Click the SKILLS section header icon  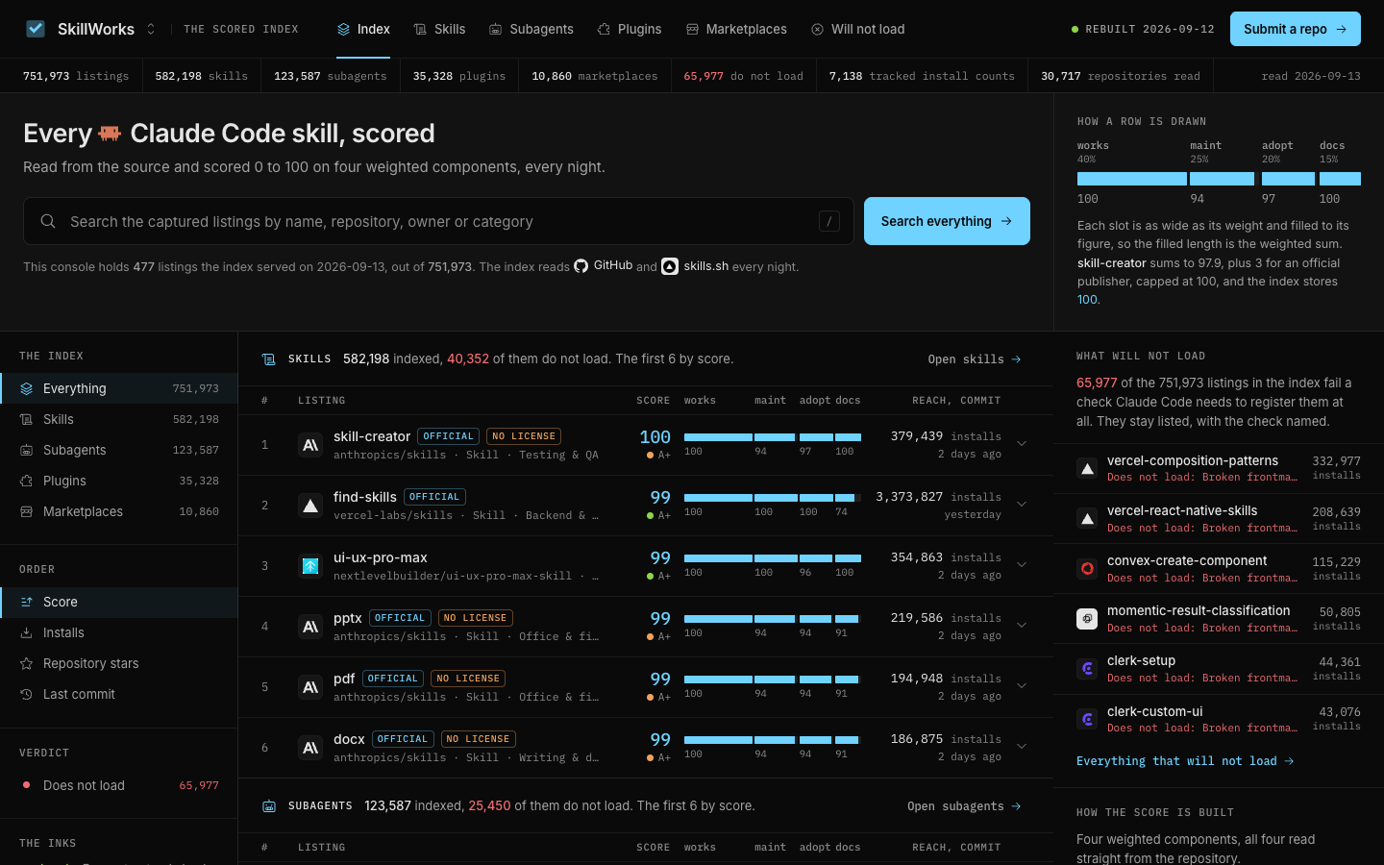click(x=269, y=359)
